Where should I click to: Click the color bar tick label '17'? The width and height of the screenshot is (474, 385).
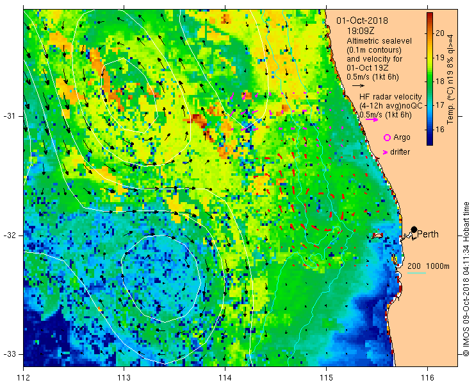tap(440, 105)
